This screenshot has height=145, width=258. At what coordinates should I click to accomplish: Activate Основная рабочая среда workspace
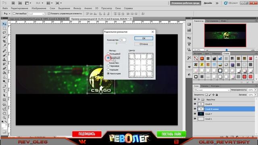click(x=185, y=3)
